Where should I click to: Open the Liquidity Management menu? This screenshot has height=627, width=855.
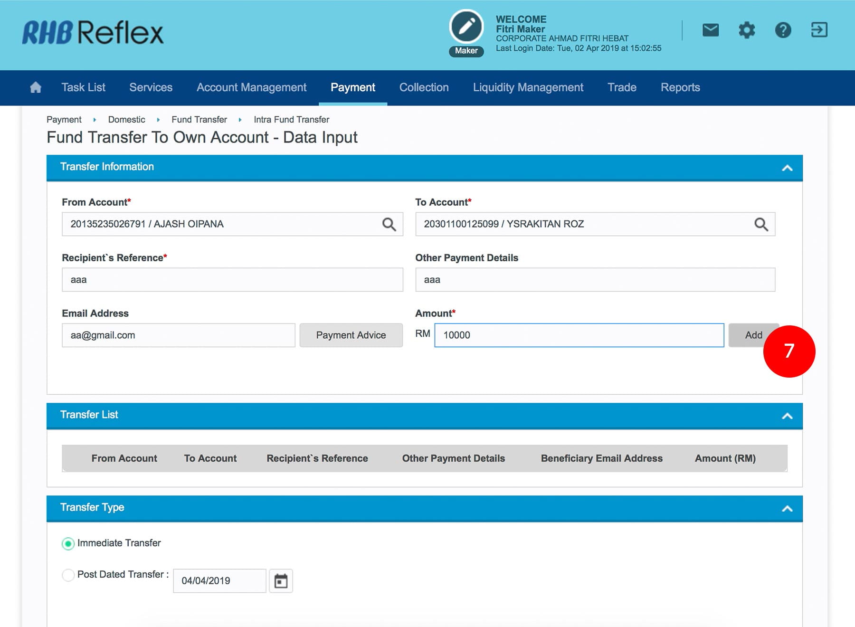(x=528, y=87)
